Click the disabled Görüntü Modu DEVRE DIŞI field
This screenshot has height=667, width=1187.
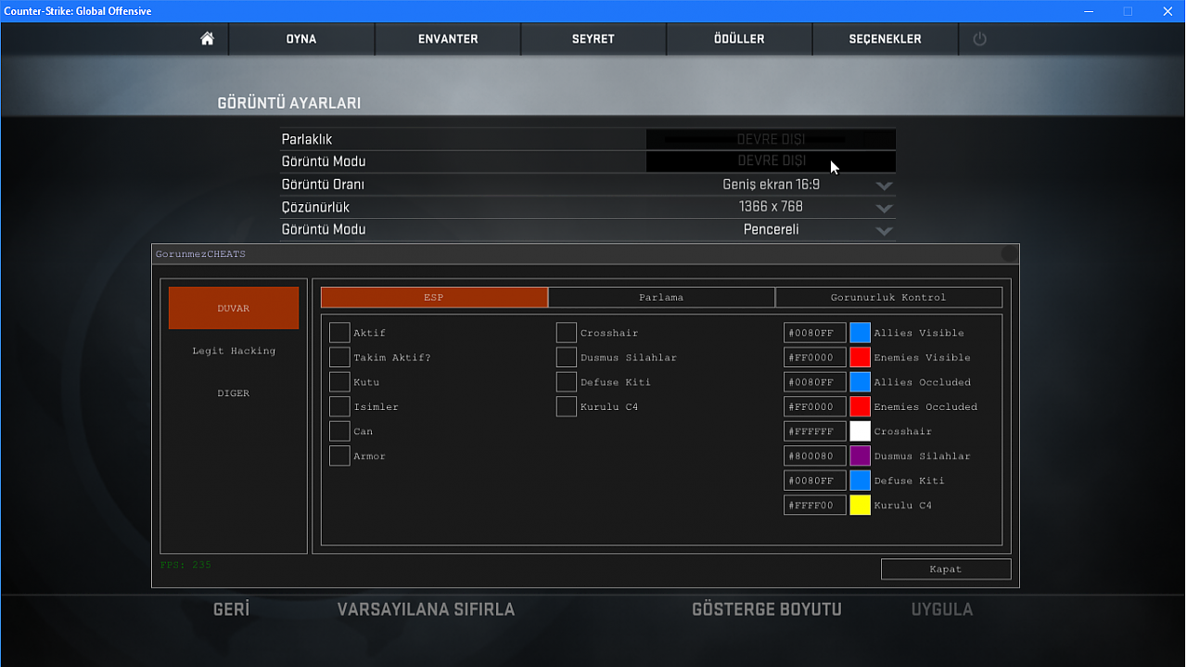pos(772,161)
